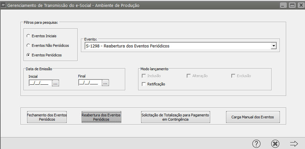The height and width of the screenshot is (149, 305).
Task: Tick the Inclusão checkbox
Action: point(144,76)
